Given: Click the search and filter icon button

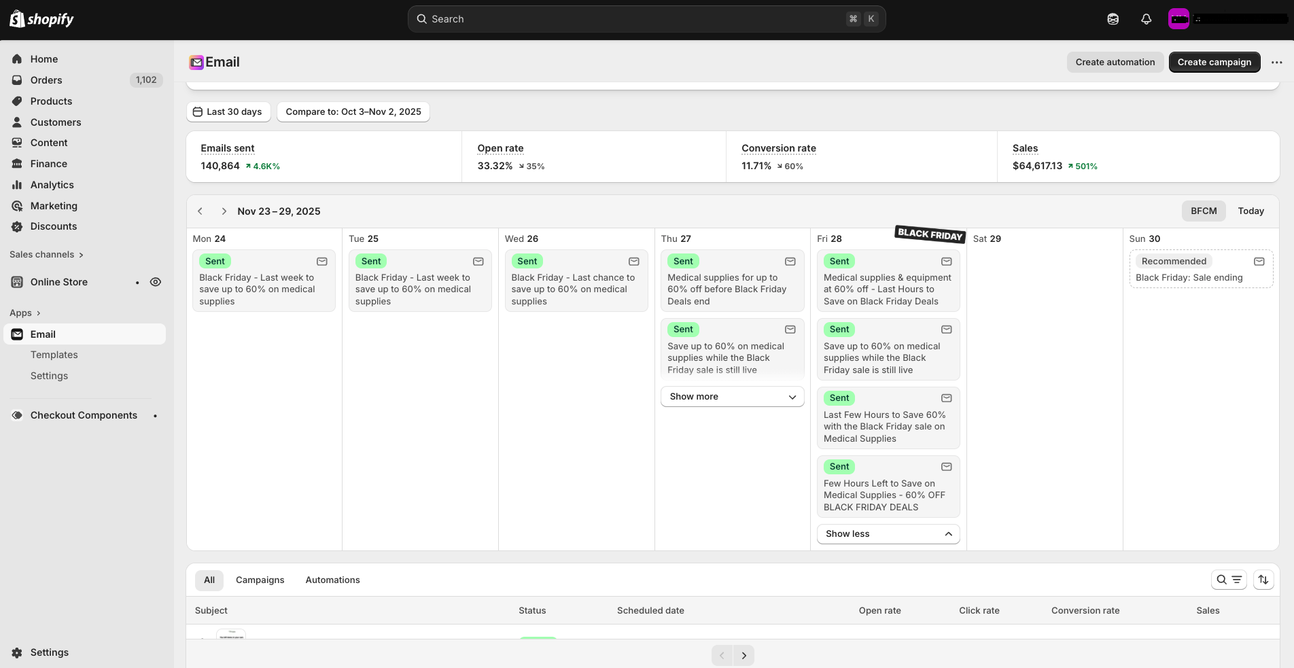Looking at the screenshot, I should tap(1229, 580).
